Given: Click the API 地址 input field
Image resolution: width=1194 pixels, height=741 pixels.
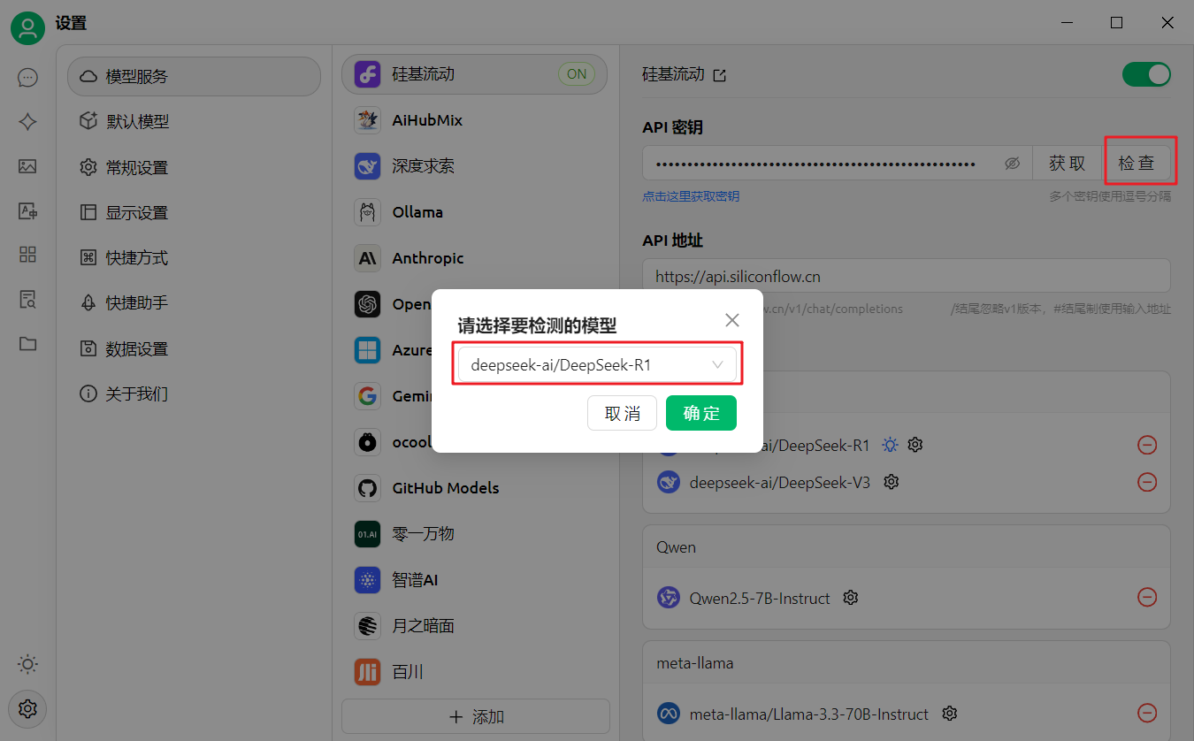Looking at the screenshot, I should coord(907,276).
